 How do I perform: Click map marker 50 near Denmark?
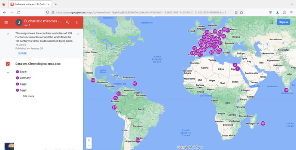click(x=215, y=31)
